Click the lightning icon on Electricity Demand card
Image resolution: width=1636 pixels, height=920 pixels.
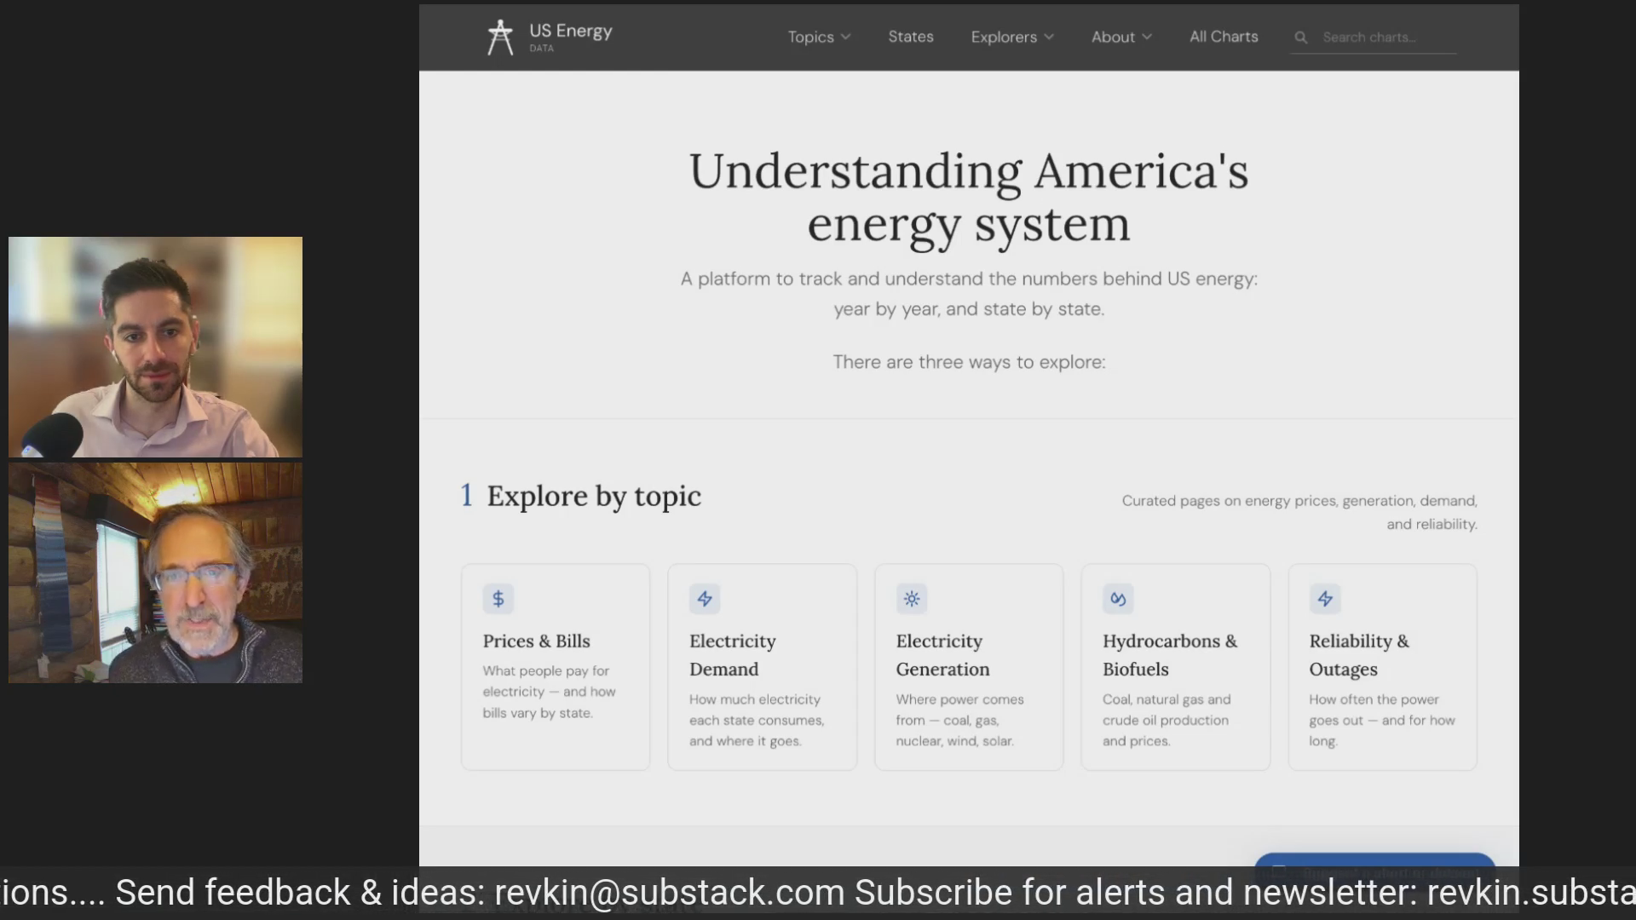point(705,599)
